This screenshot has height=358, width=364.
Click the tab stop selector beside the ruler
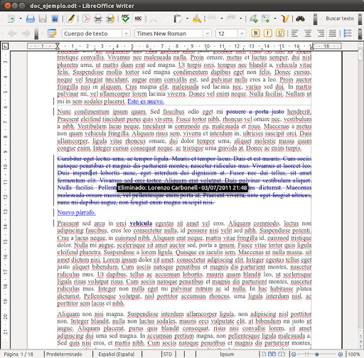tap(5, 46)
